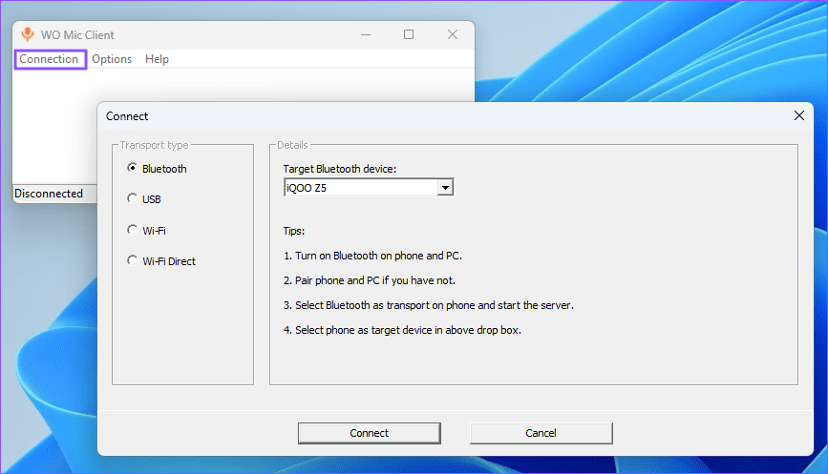Select the USB transport type
The image size is (828, 474).
(144, 199)
